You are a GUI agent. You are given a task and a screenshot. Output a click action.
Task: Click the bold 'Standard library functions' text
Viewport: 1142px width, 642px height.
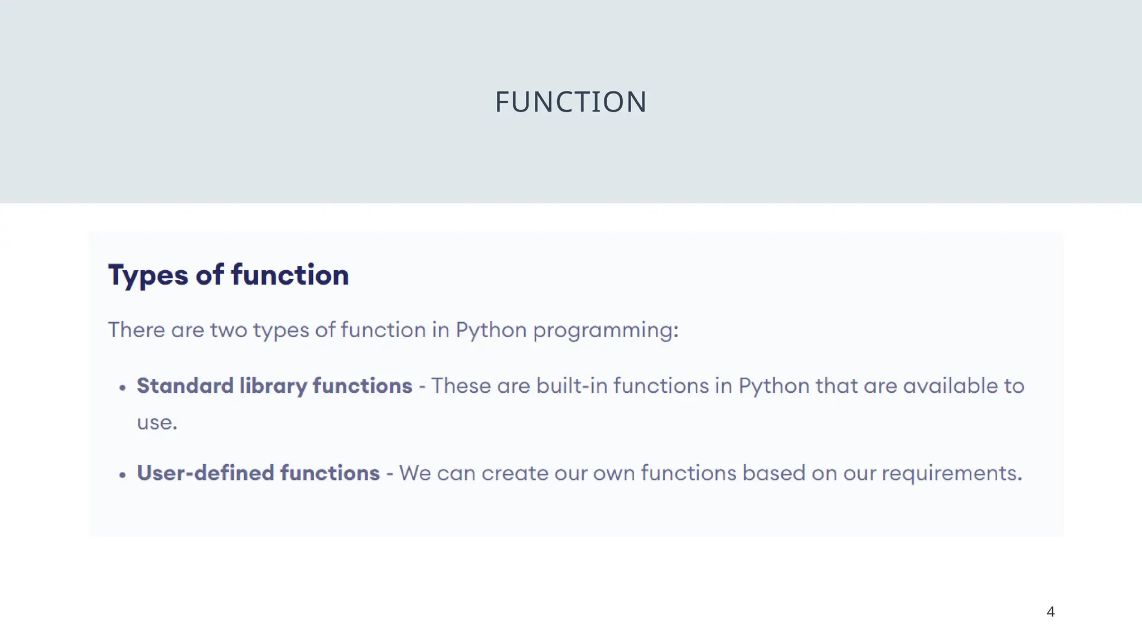[274, 386]
